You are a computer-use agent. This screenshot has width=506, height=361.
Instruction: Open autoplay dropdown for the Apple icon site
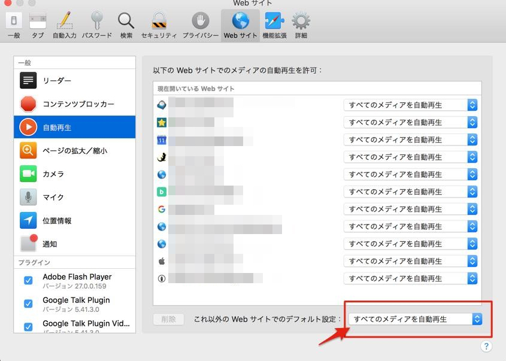tap(410, 261)
